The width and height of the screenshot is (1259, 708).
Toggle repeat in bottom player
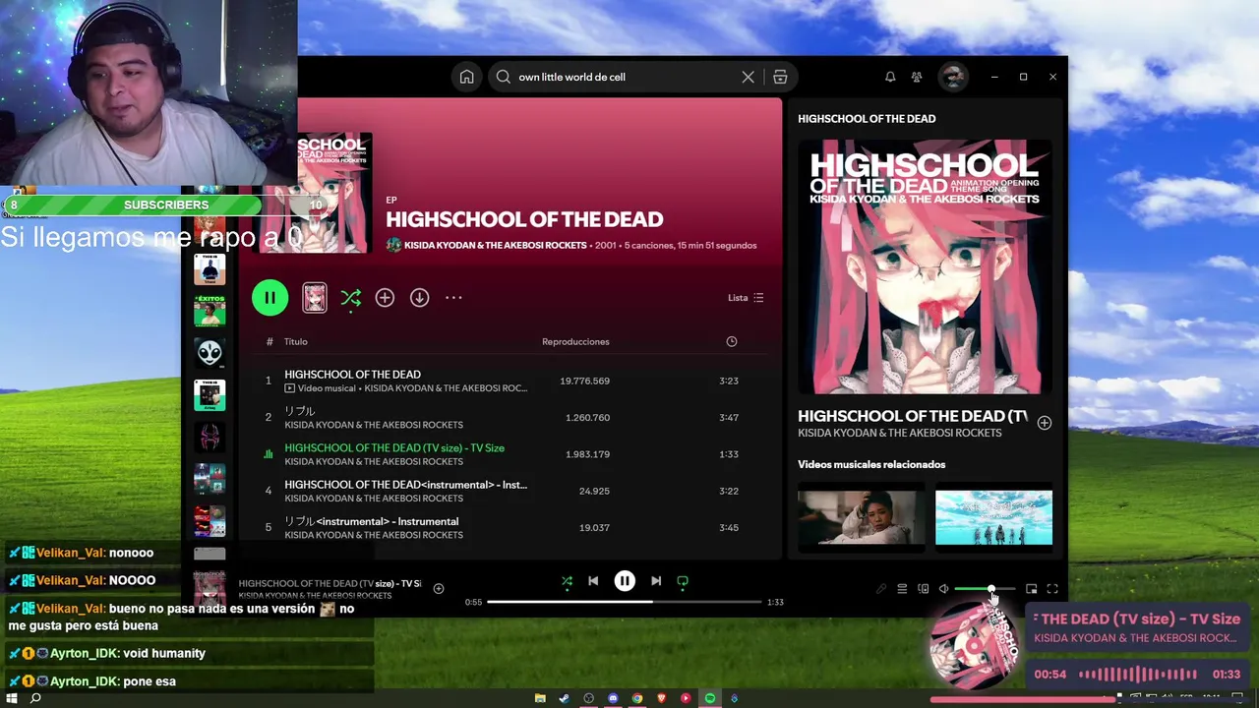(683, 581)
